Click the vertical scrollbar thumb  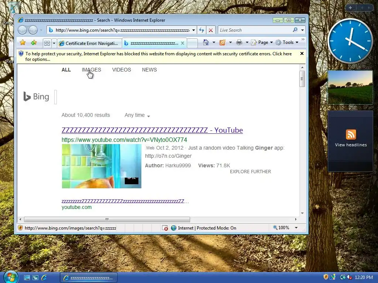point(302,79)
